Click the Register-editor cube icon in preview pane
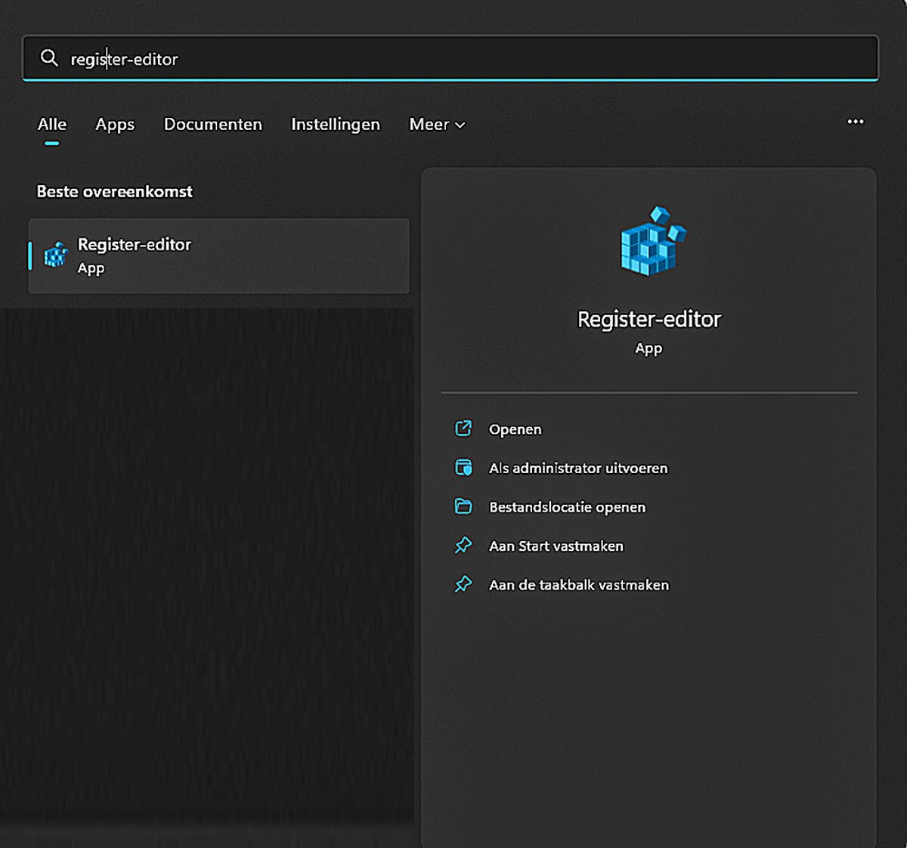Viewport: 907px width, 848px height. 649,242
